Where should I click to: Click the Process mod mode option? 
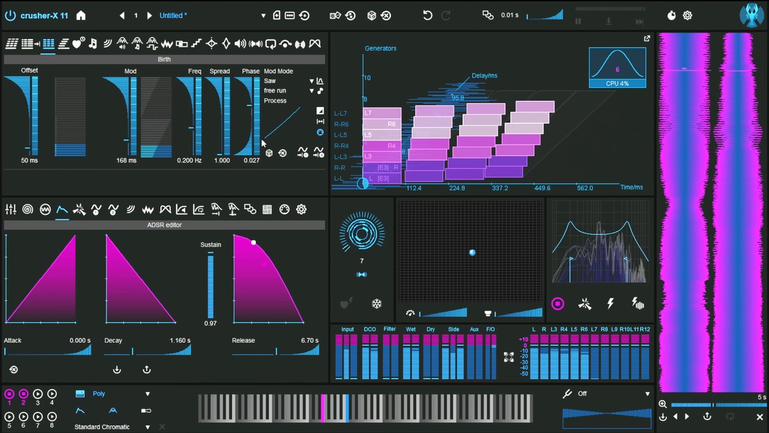tap(275, 101)
